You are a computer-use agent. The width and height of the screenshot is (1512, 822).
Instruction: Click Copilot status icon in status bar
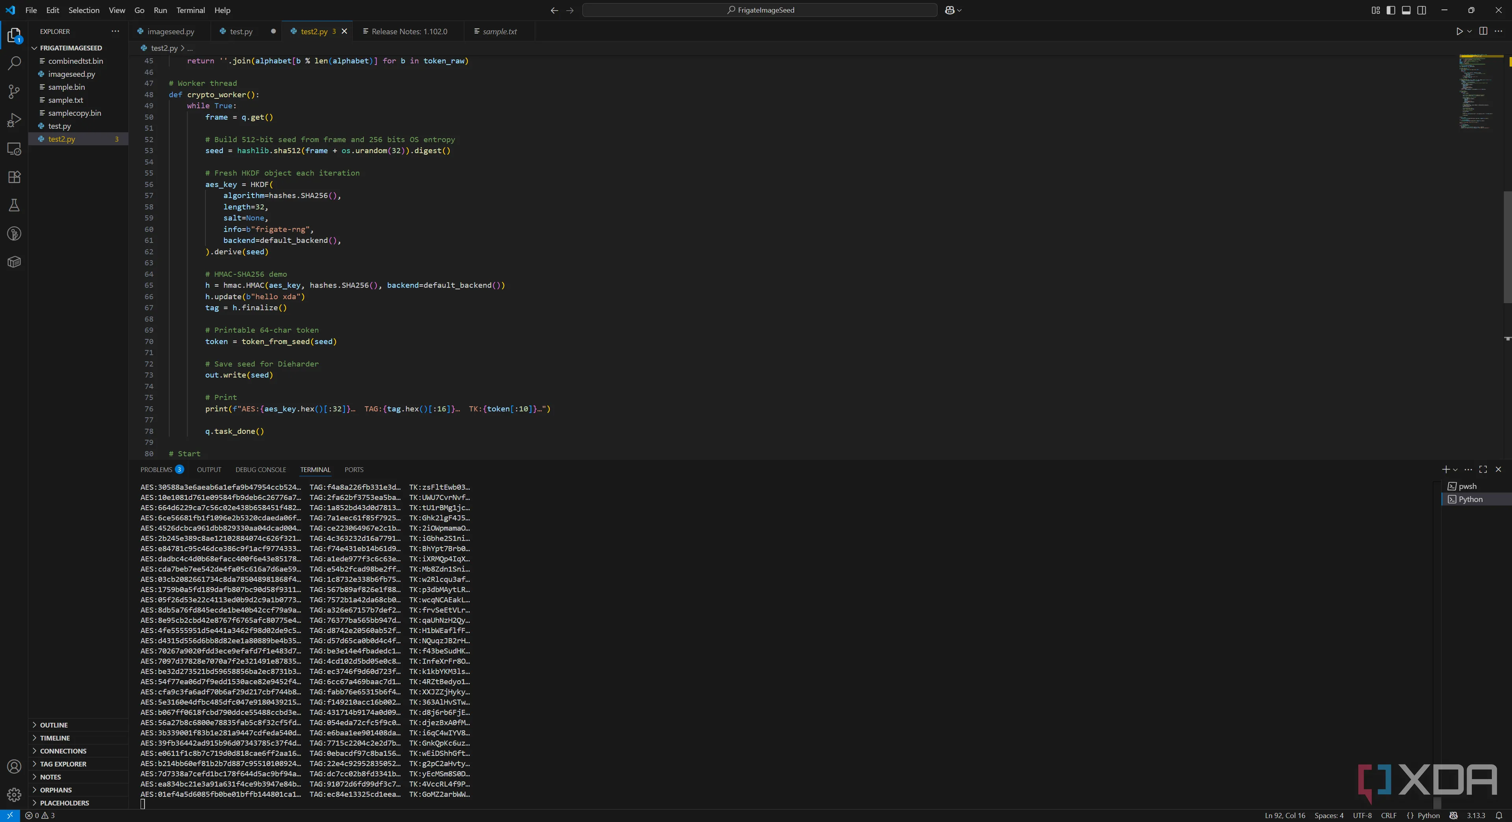tap(1453, 816)
